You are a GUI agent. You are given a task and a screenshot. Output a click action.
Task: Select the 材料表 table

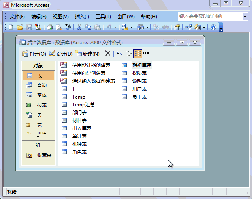[74, 120]
